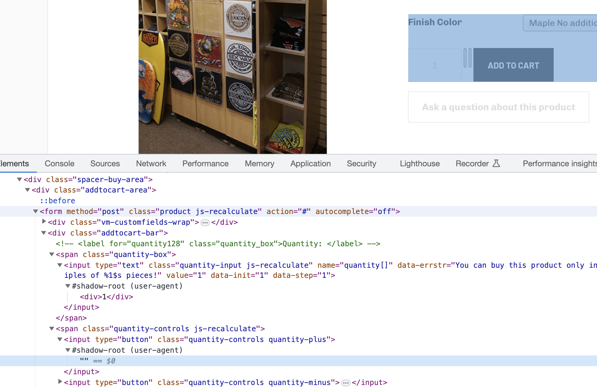Click the ellipsis badge in quantity-minus input
The width and height of the screenshot is (597, 387).
pos(346,383)
